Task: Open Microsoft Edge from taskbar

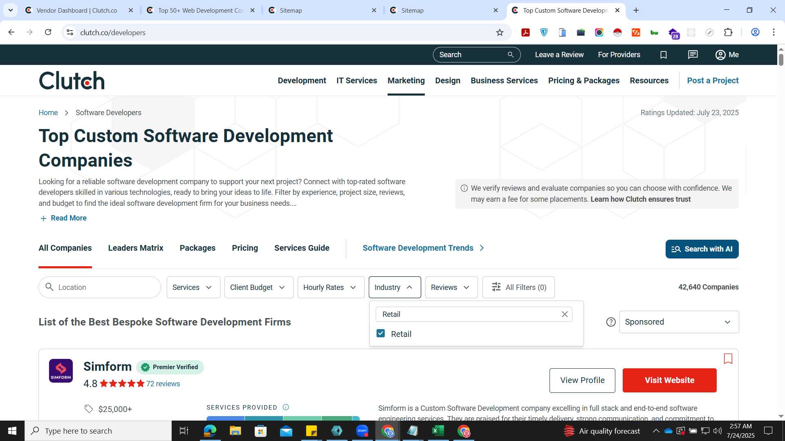Action: click(210, 431)
